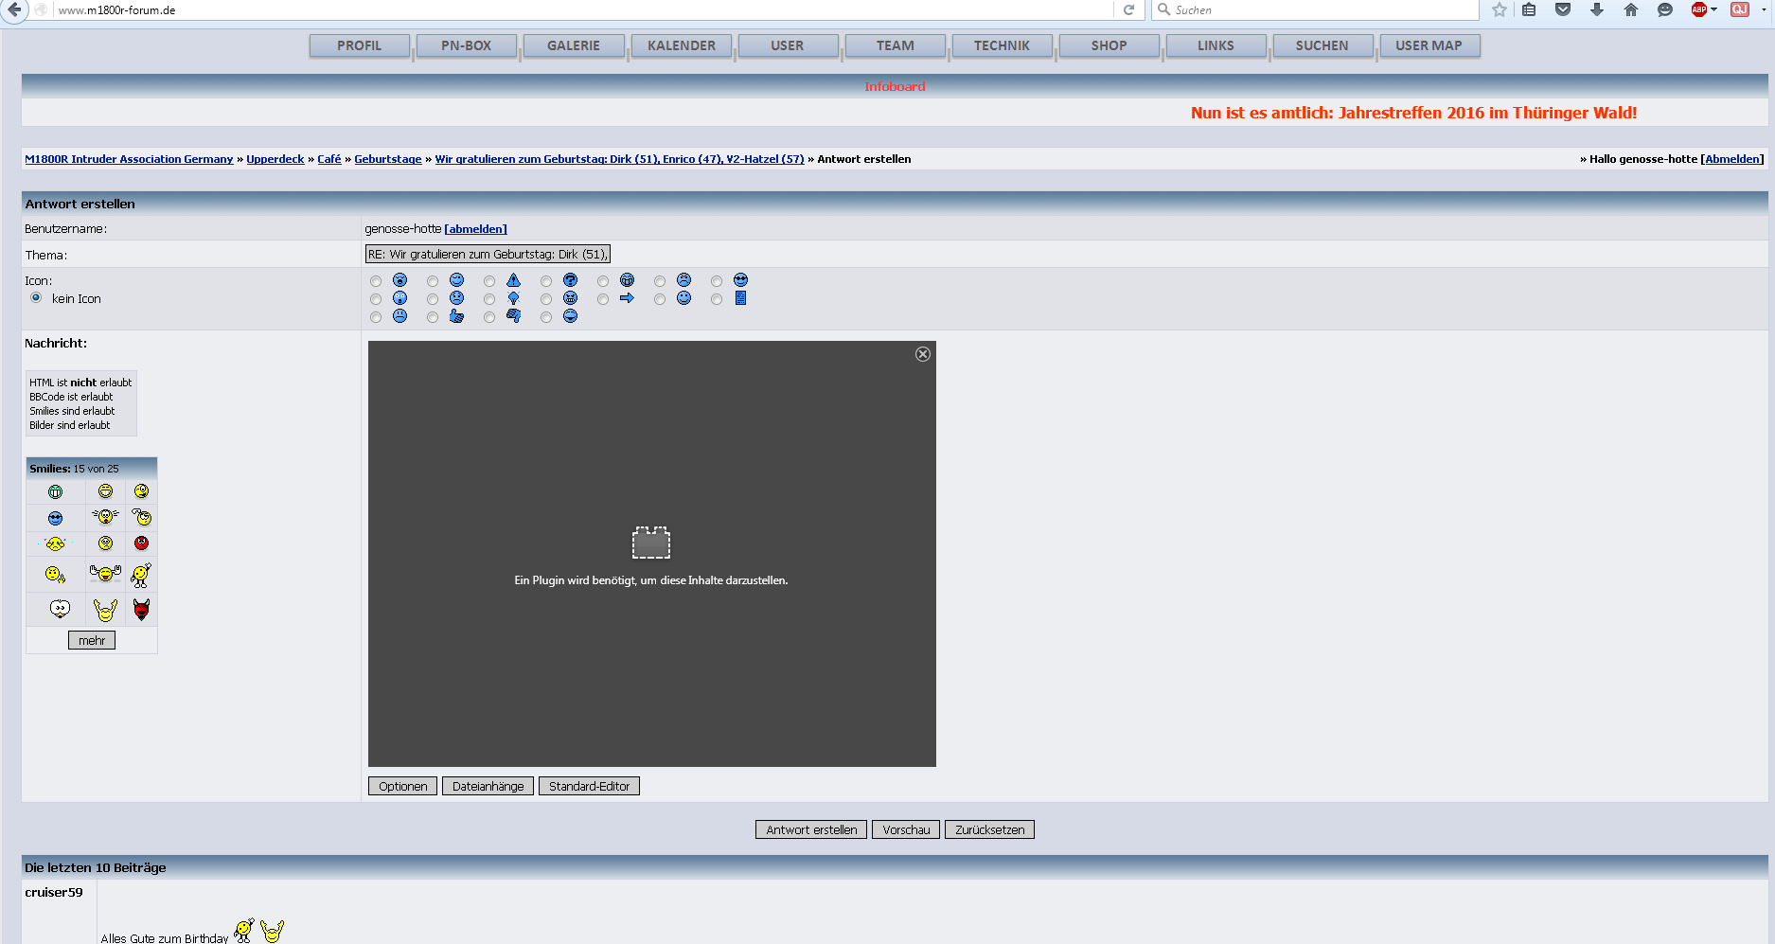
Task: Open Dateianhänge attachments button
Action: [488, 786]
